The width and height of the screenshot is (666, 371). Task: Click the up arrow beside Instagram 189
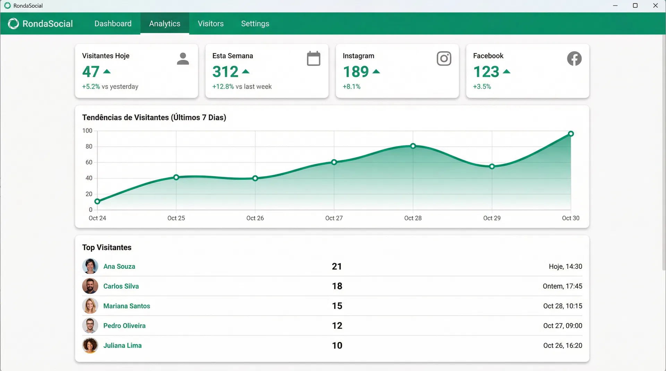[x=376, y=72]
